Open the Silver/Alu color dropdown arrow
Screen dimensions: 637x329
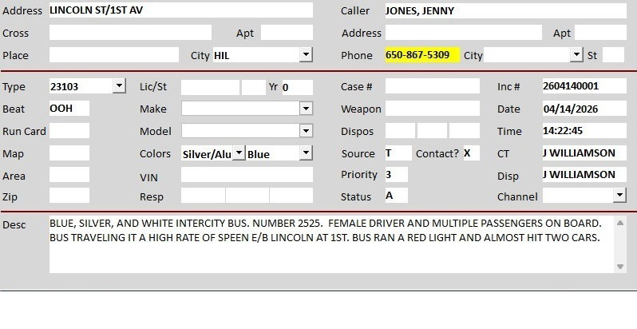pyautogui.click(x=238, y=153)
